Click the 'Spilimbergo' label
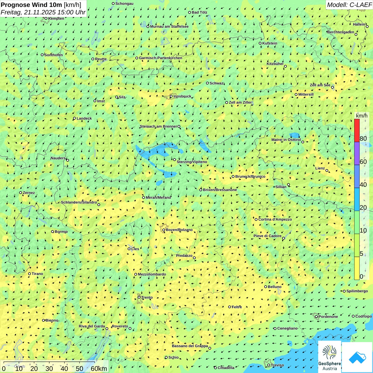This screenshot has height=373, width=373. (x=357, y=291)
